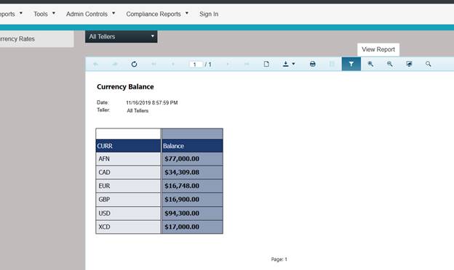Click the Balance column header

point(192,146)
